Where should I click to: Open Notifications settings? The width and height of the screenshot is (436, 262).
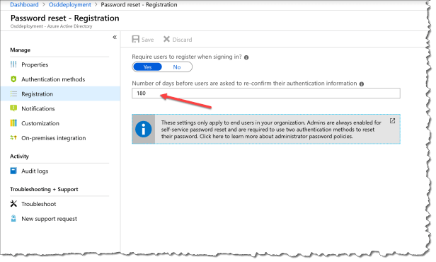38,108
